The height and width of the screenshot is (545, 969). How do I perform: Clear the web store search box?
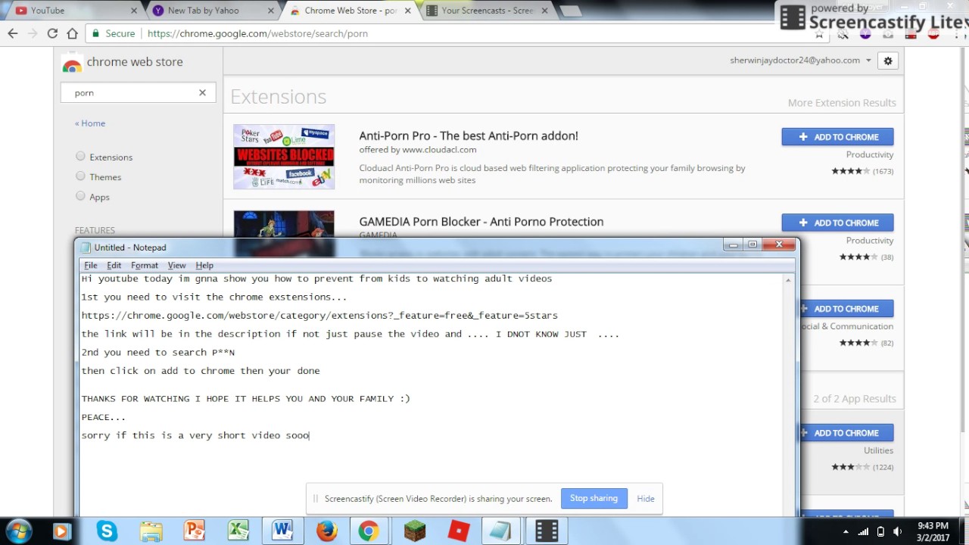click(x=202, y=92)
